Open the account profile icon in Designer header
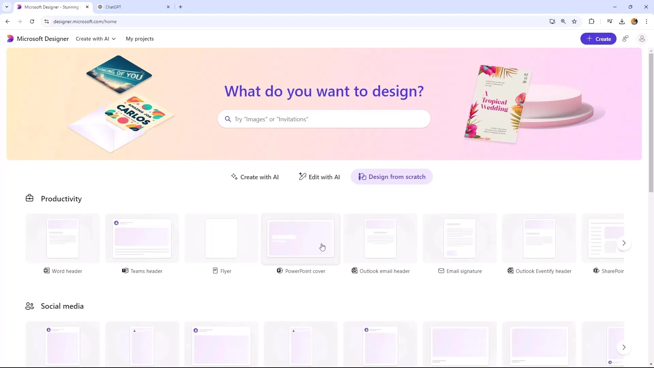This screenshot has width=654, height=368. (642, 39)
